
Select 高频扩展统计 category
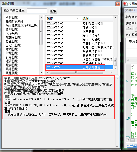pyautogui.click(x=14, y=21)
